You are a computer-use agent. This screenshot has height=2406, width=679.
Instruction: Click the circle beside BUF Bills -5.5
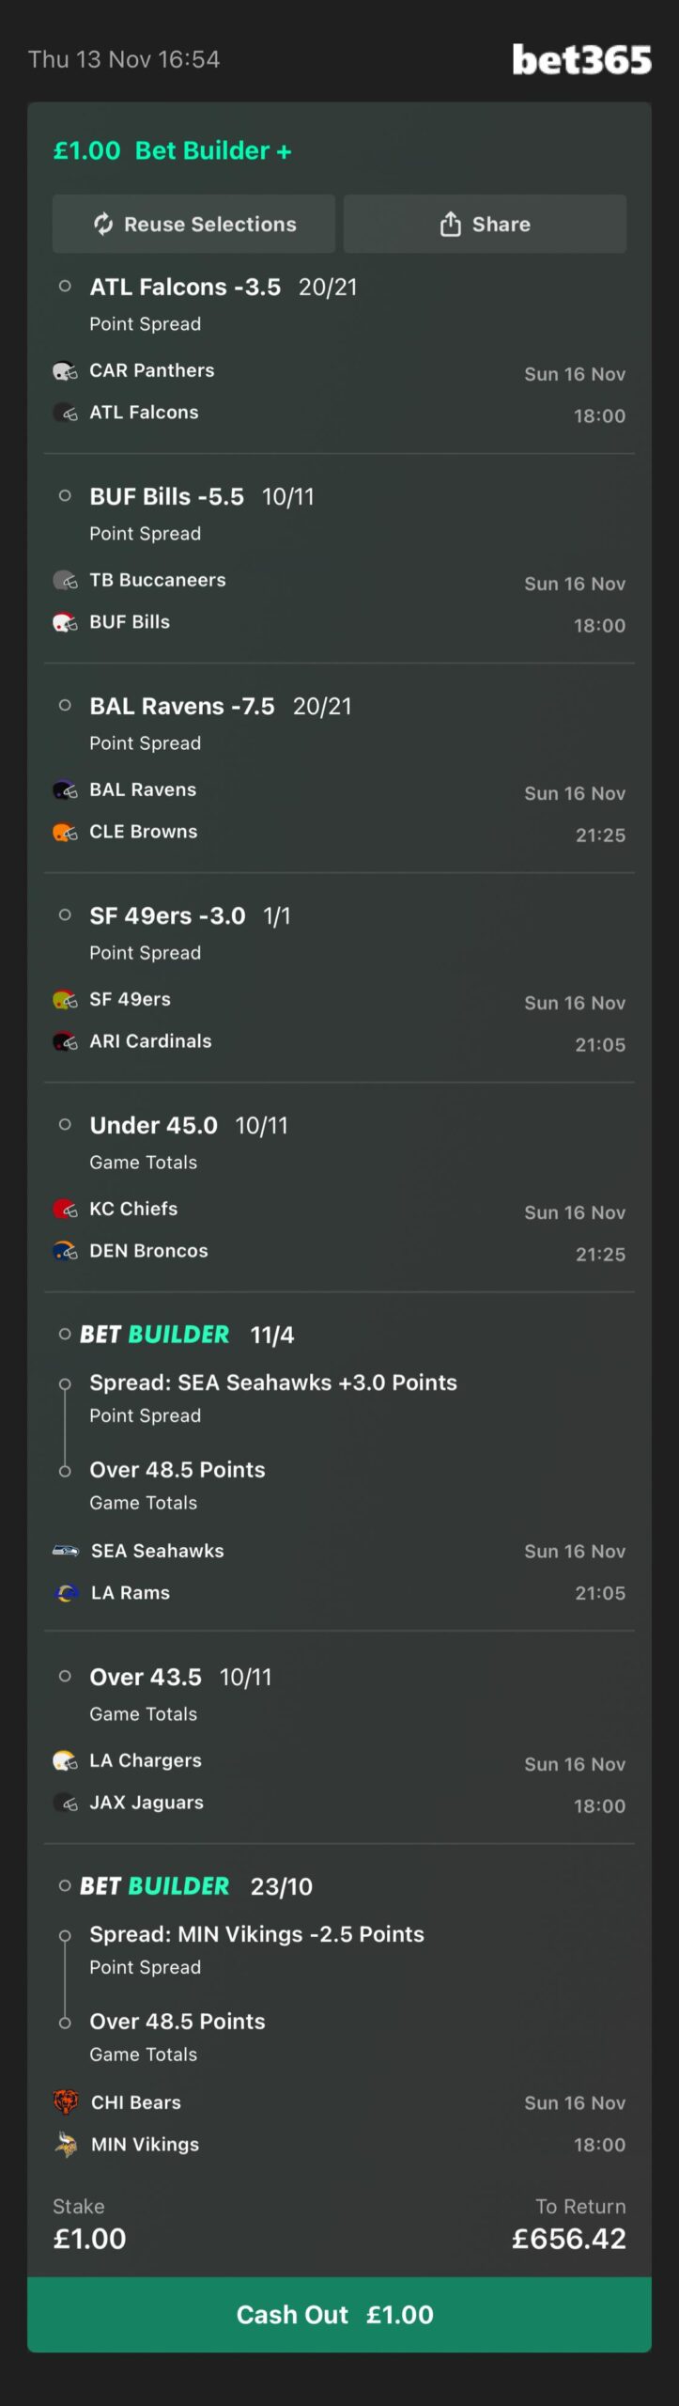65,496
